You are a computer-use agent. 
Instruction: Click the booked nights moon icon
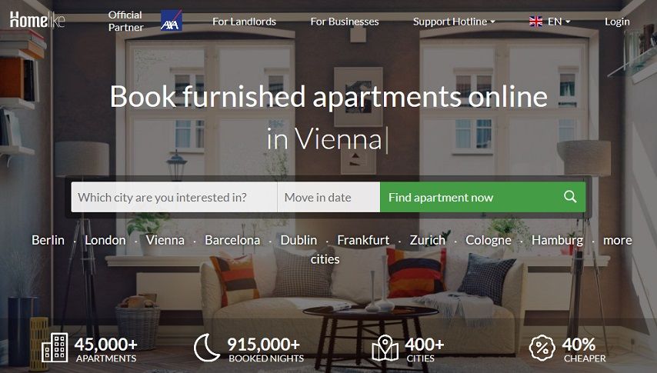point(207,348)
